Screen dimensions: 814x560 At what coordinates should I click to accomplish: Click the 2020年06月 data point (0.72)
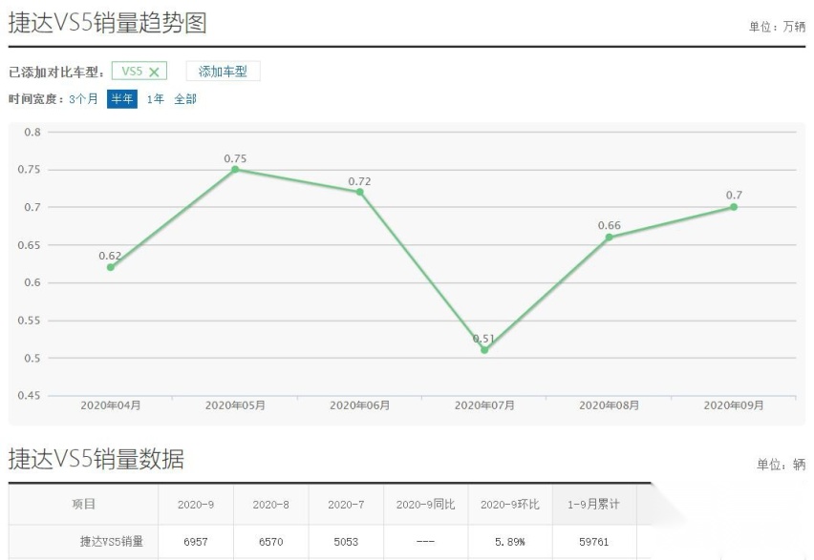click(360, 192)
